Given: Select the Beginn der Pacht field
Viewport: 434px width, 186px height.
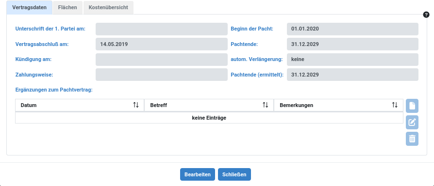Looking at the screenshot, I should coord(352,29).
